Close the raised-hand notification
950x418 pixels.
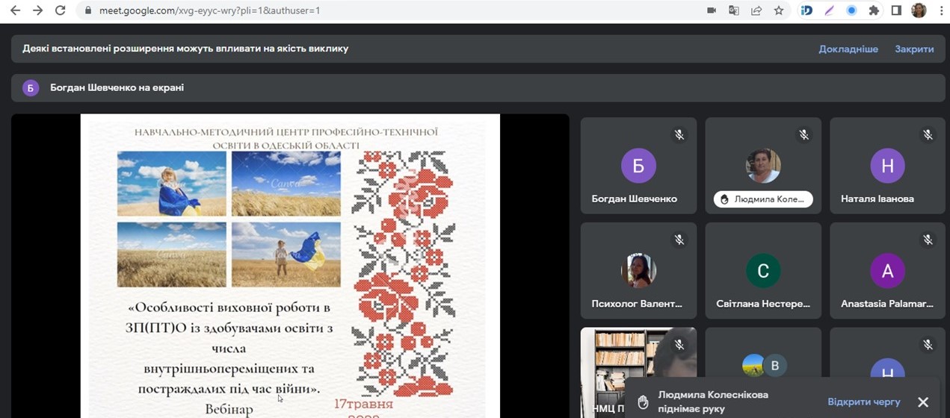pyautogui.click(x=923, y=402)
